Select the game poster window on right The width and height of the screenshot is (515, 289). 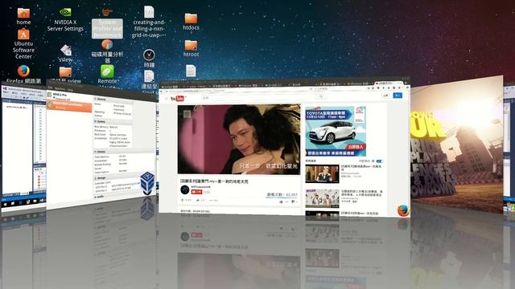(x=456, y=144)
